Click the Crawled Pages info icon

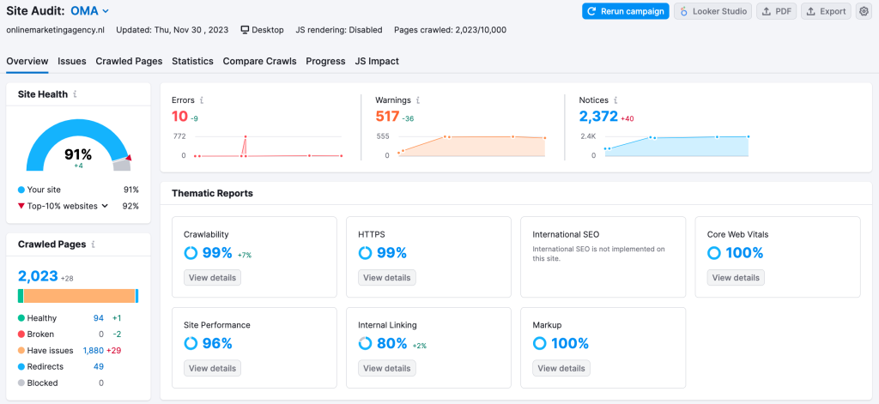94,244
